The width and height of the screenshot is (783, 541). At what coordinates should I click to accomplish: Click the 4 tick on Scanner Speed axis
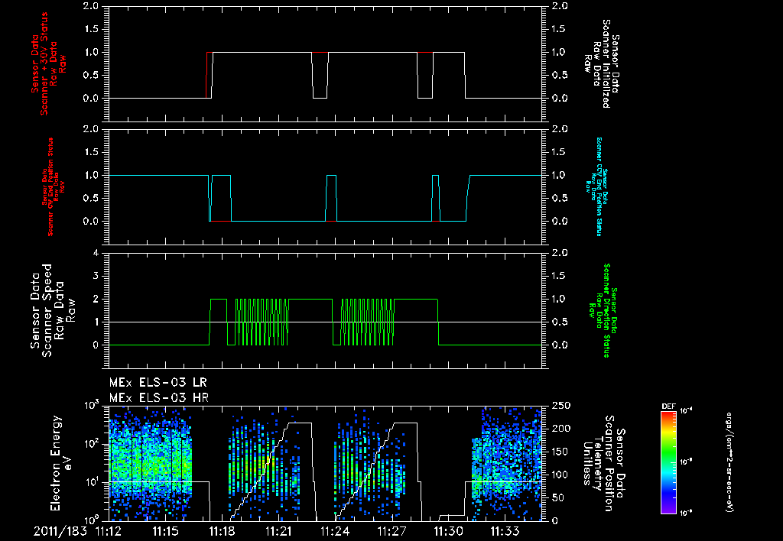96,253
